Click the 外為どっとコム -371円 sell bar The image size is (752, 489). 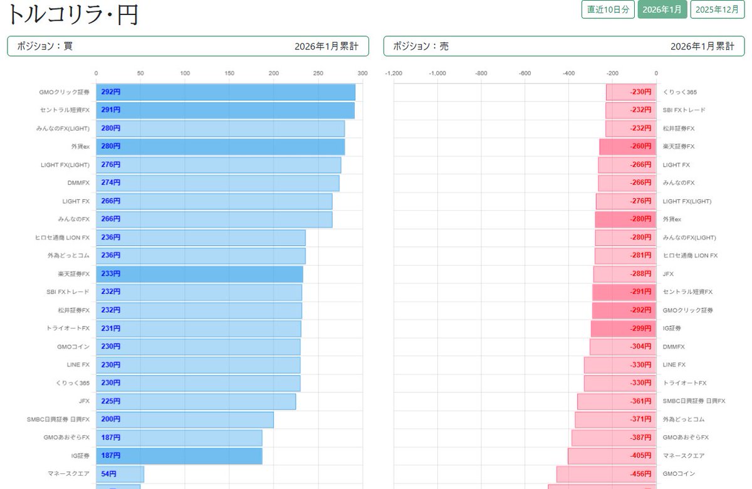[x=615, y=419]
